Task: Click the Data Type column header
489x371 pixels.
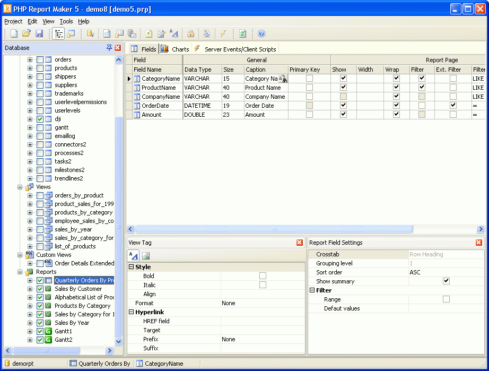Action: (202, 70)
